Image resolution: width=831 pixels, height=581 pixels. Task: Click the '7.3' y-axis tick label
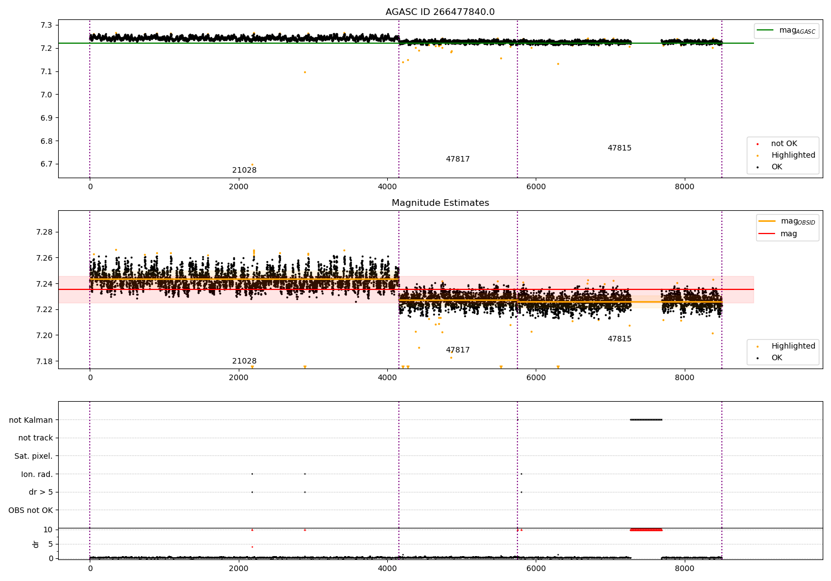point(47,25)
